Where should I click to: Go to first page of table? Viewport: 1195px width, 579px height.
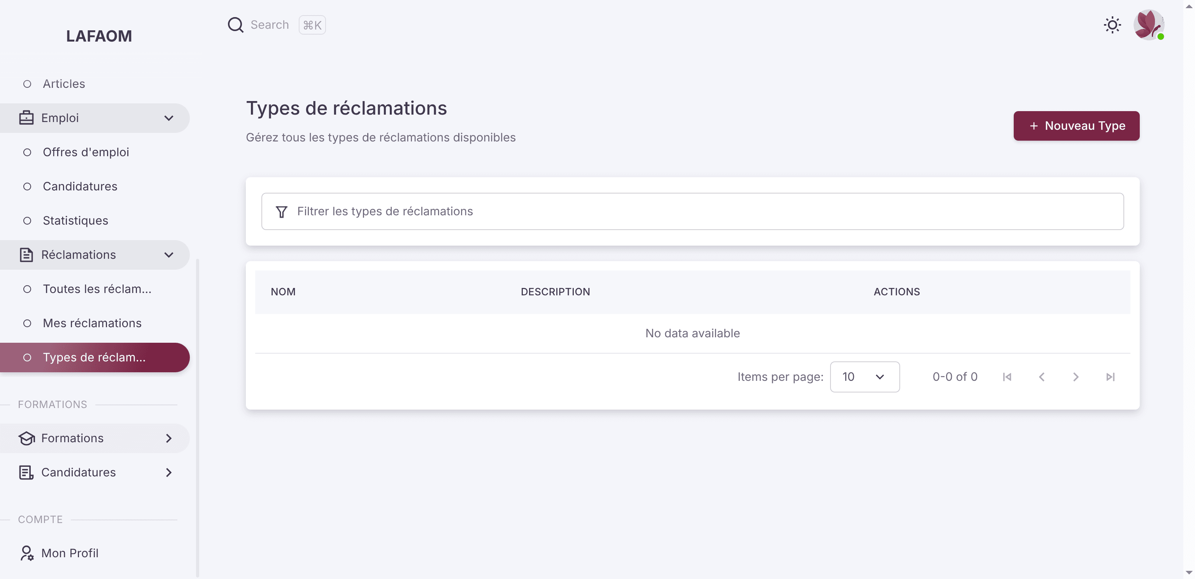click(1007, 377)
